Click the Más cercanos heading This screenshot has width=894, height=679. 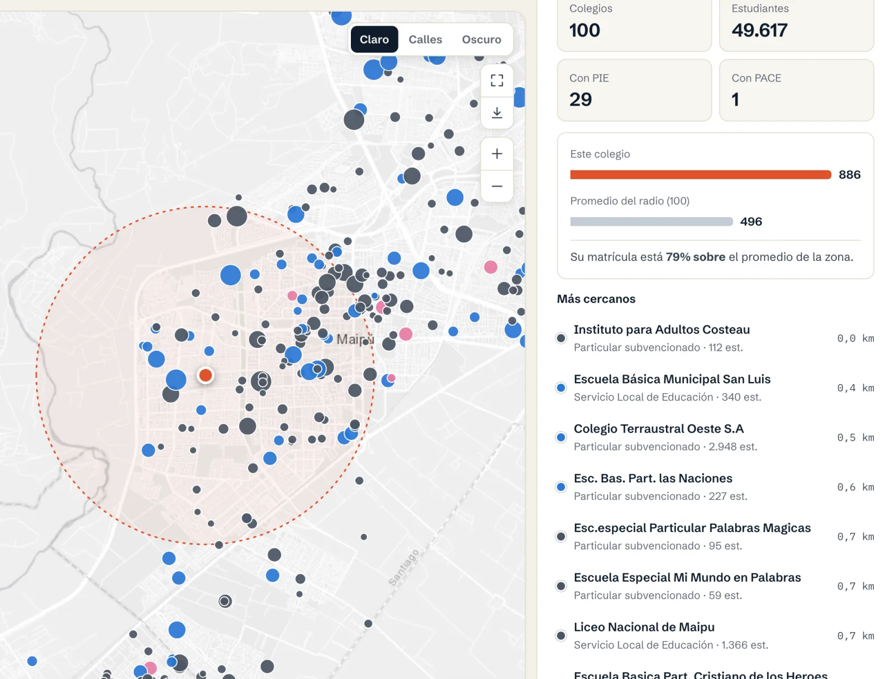pos(596,299)
